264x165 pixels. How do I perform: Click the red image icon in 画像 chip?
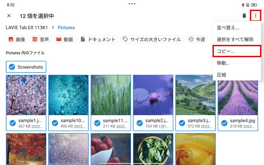coord(11,40)
